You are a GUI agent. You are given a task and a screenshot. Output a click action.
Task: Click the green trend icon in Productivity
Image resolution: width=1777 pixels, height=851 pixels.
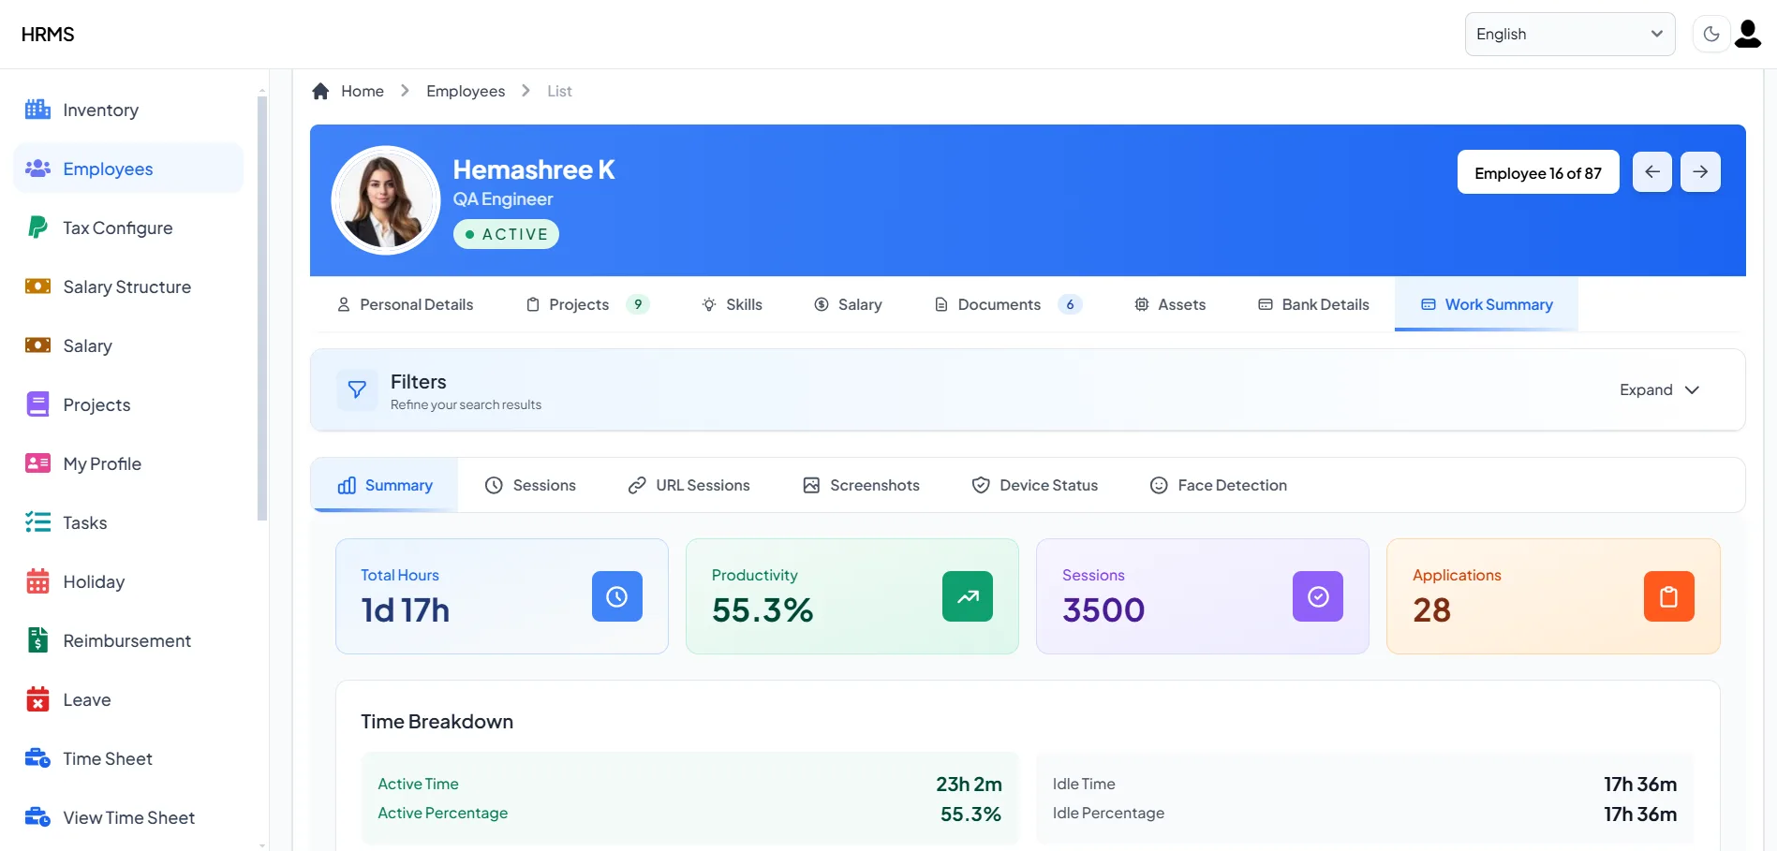[967, 596]
